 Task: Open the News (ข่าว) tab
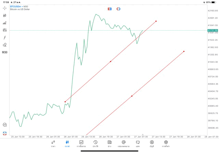(109, 143)
